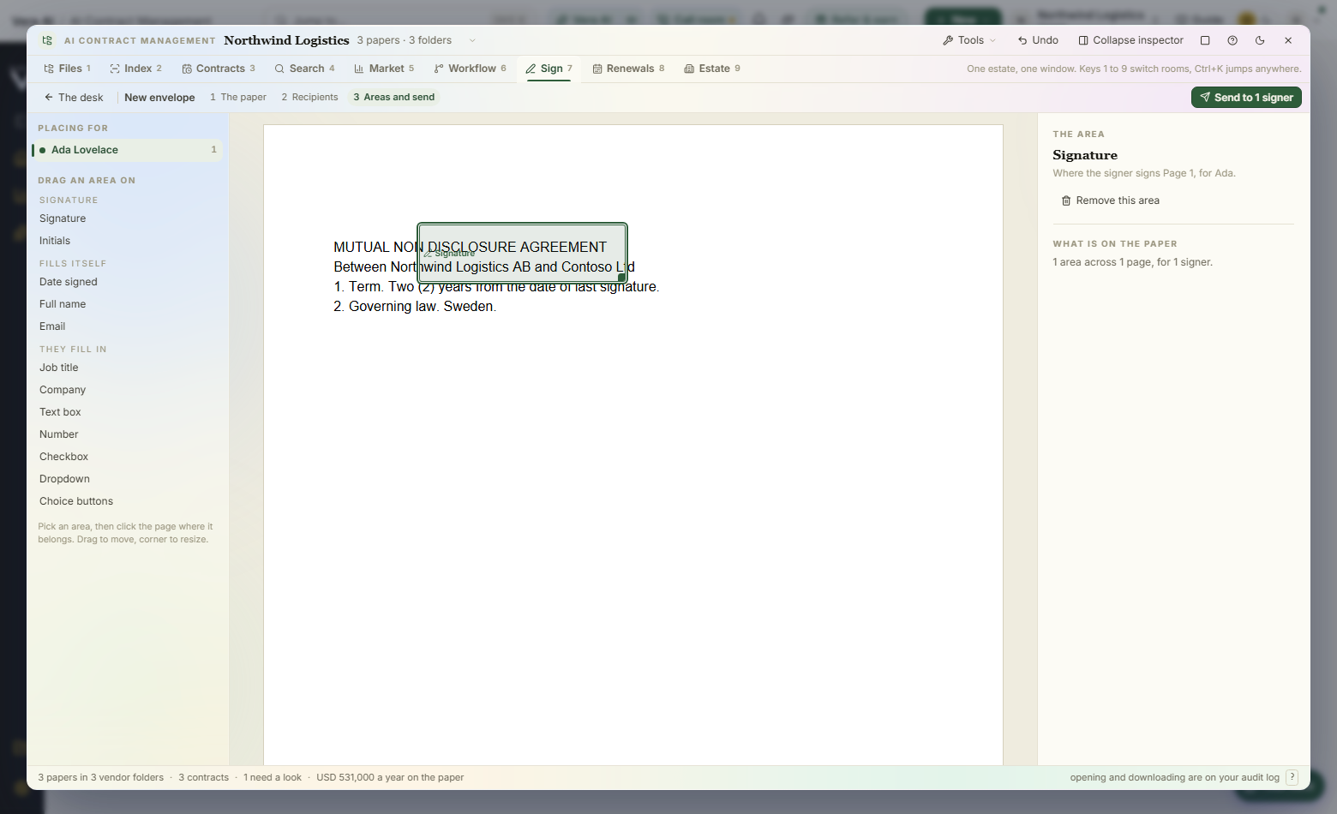
Task: Undo the last action
Action: [1038, 40]
